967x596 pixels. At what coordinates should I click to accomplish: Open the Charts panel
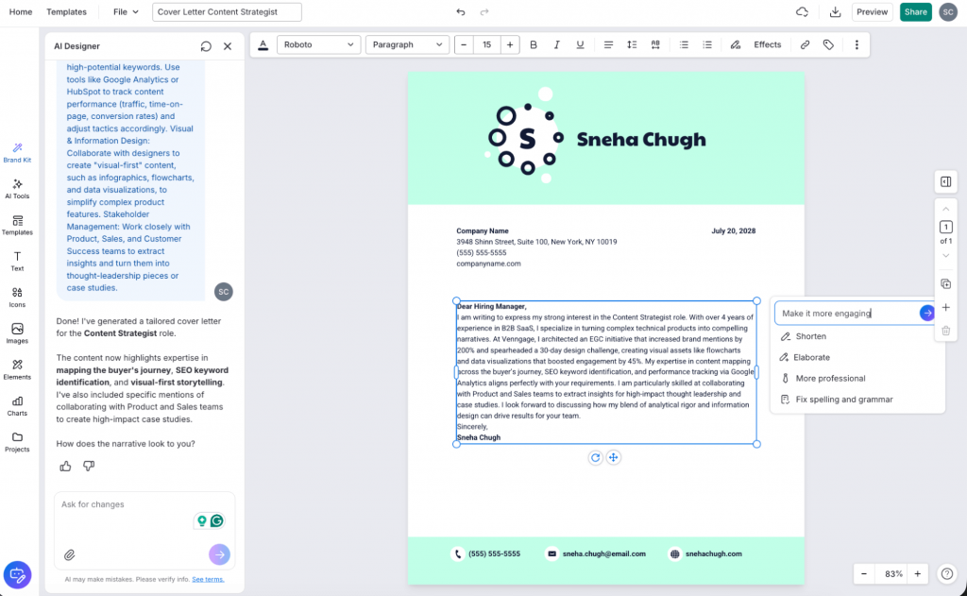point(17,402)
